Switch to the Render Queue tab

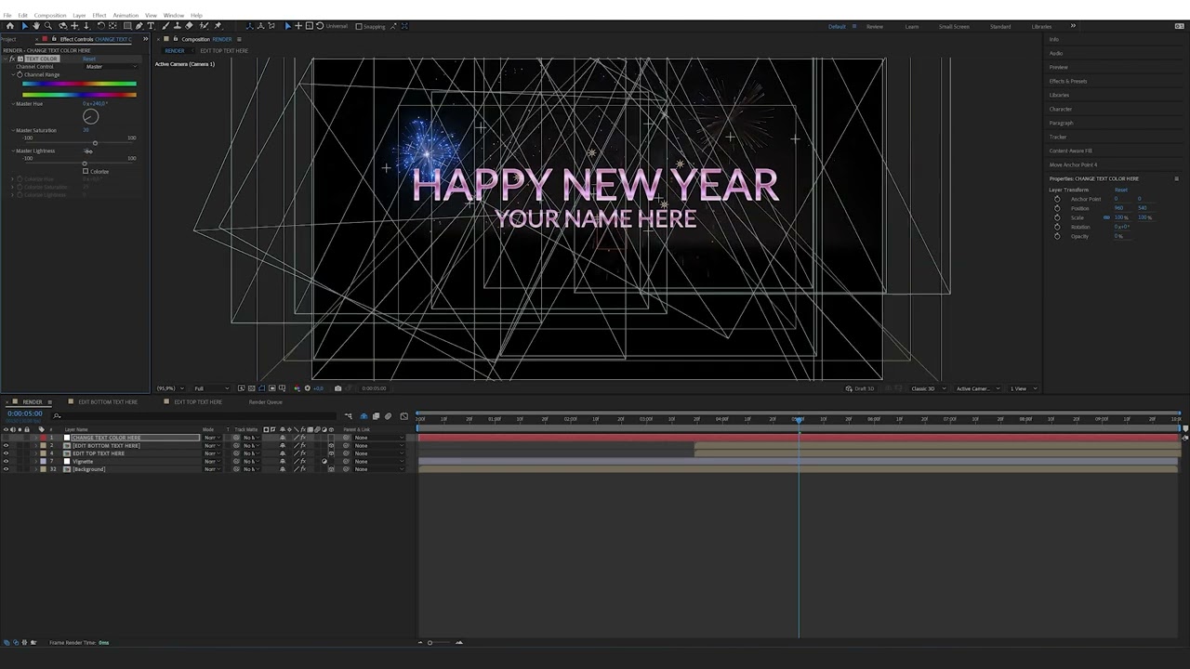tap(266, 402)
